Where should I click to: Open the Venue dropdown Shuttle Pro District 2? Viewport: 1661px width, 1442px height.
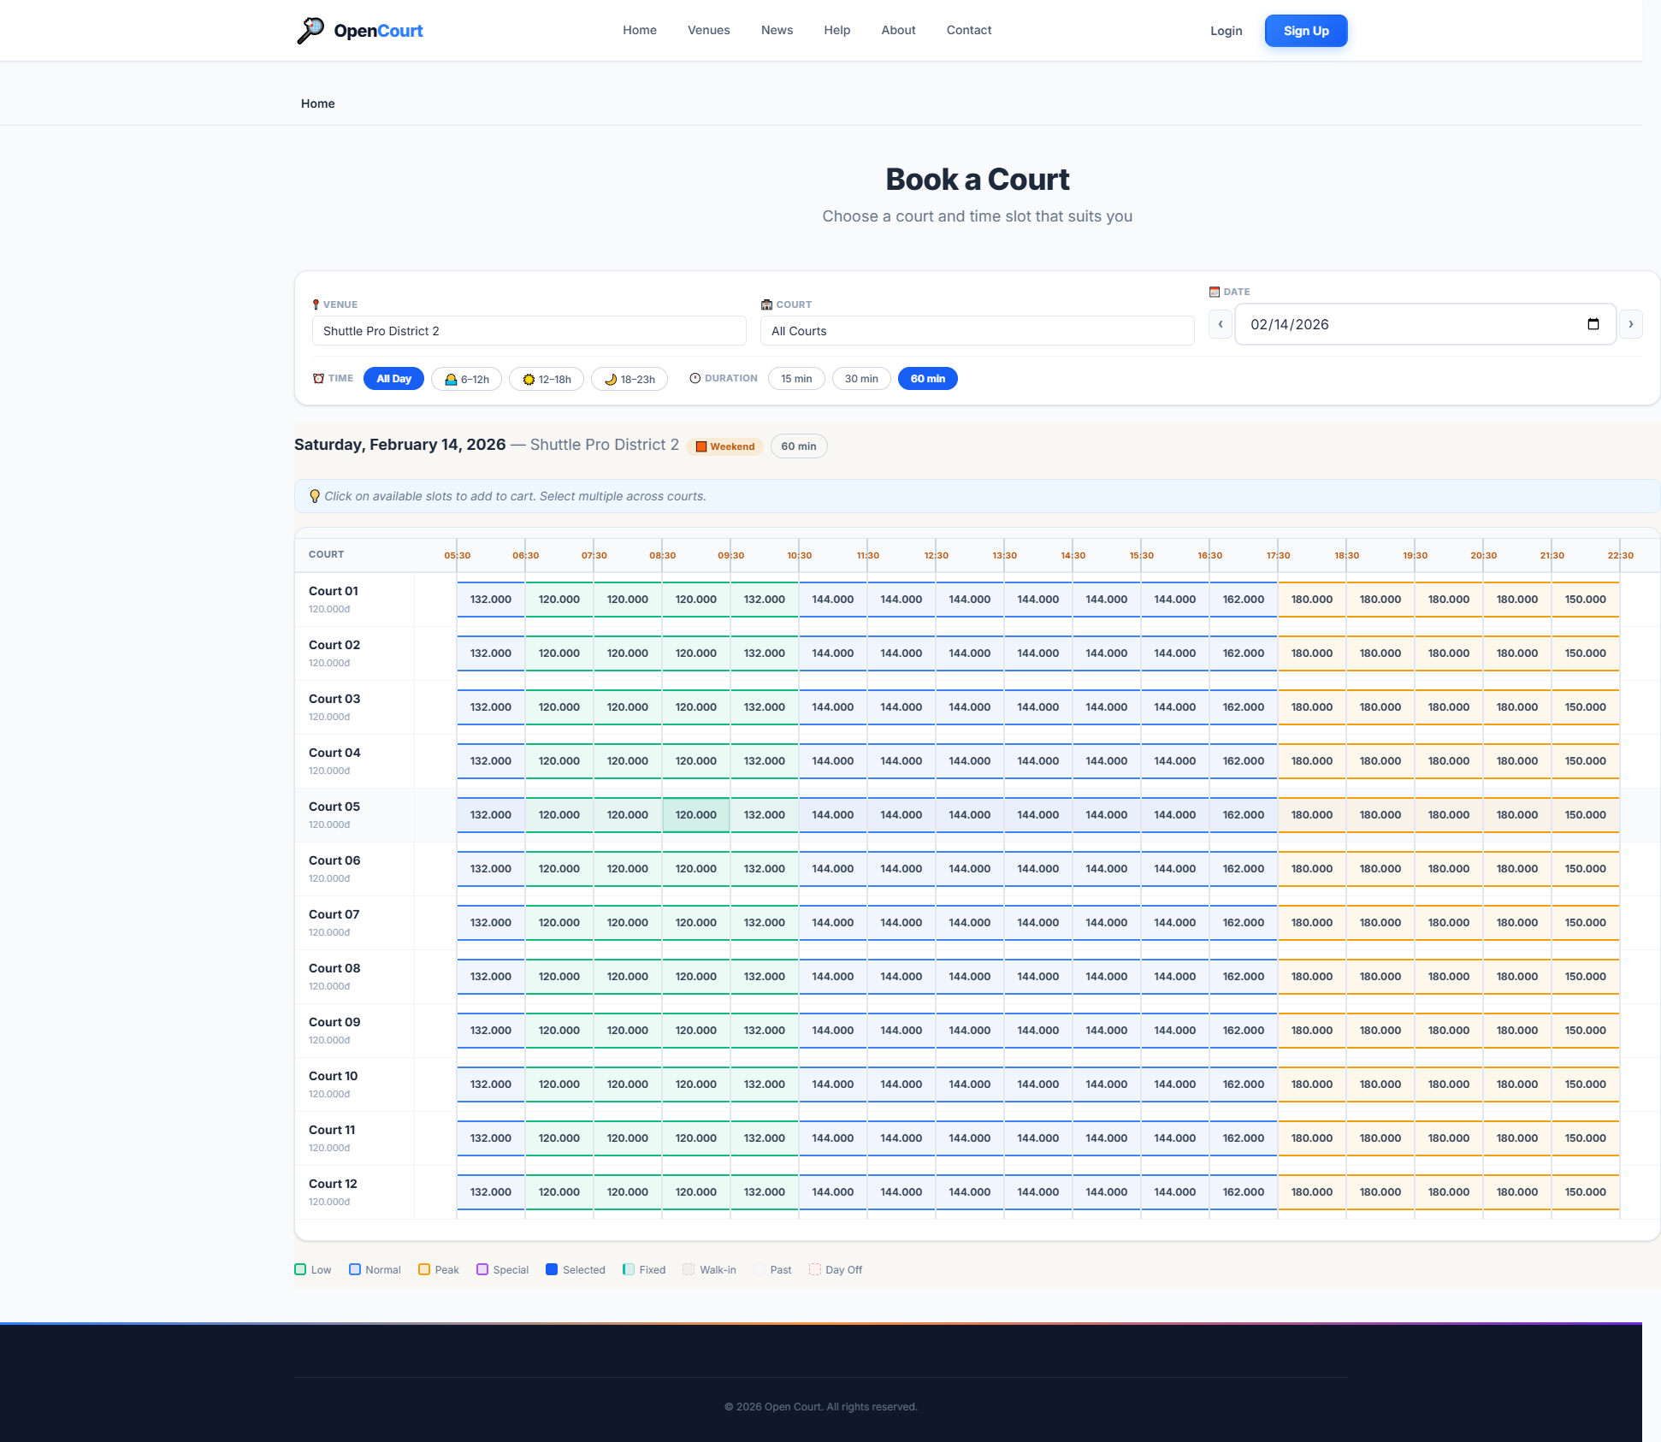tap(529, 331)
